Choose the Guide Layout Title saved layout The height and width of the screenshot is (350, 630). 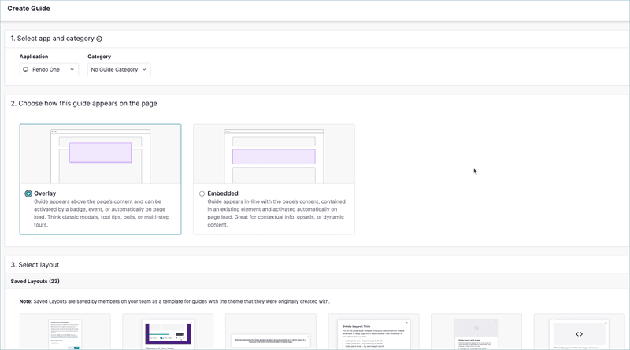pyautogui.click(x=372, y=333)
